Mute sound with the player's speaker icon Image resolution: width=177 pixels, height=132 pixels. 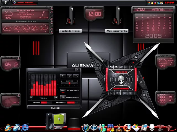pos(111,67)
